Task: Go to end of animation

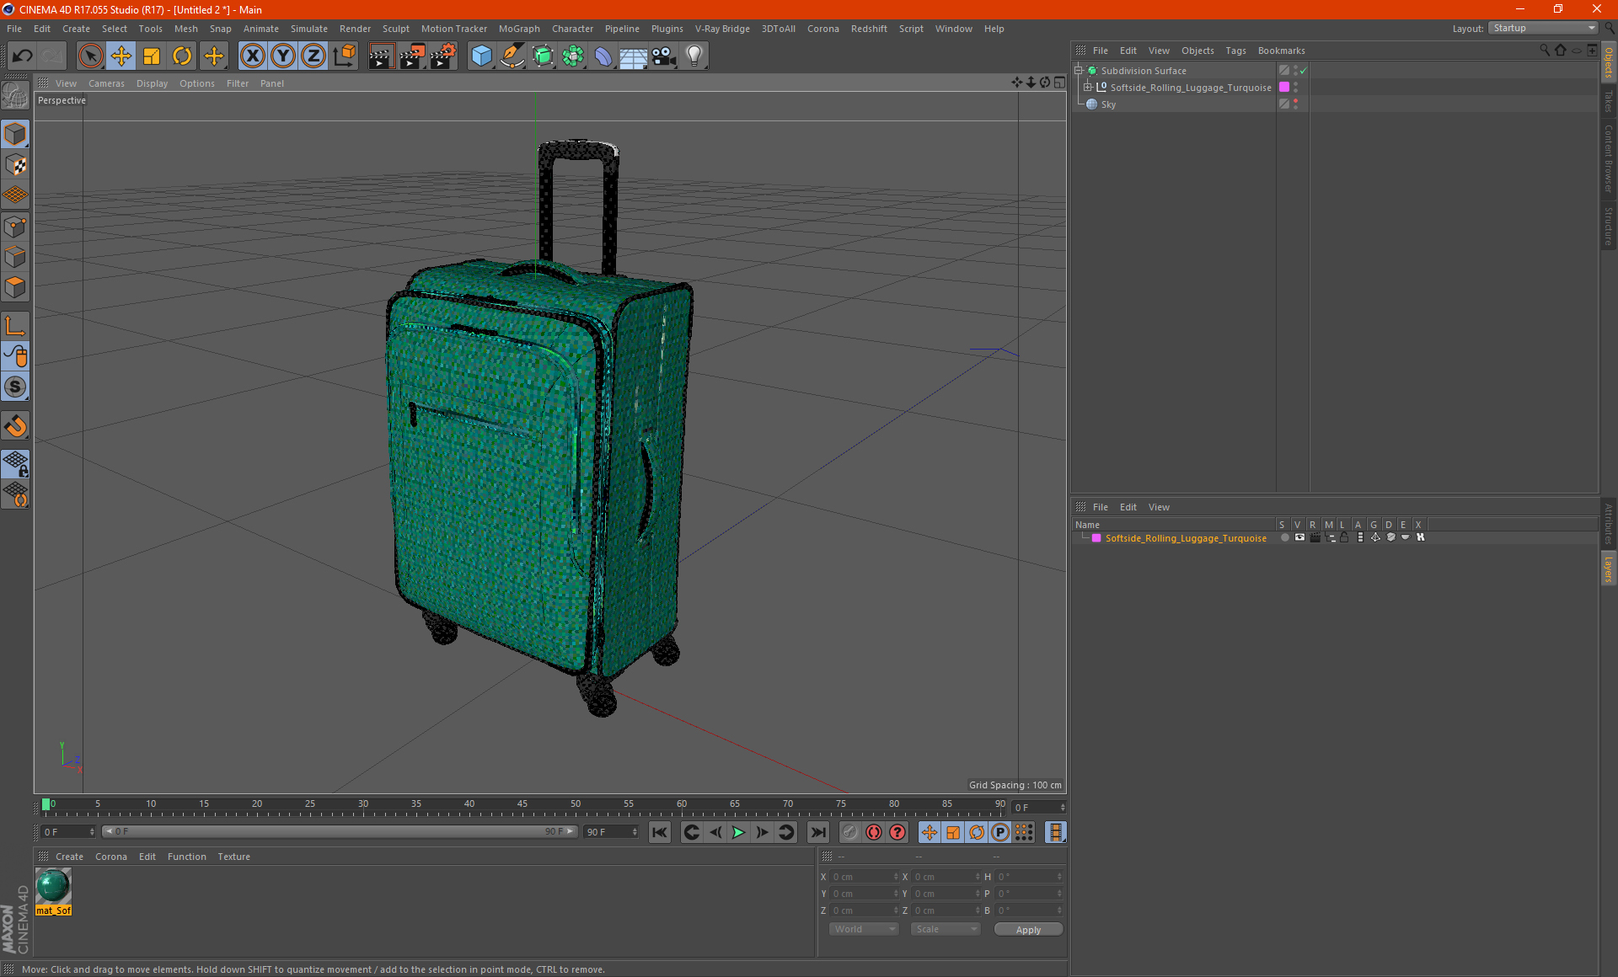Action: pos(817,832)
